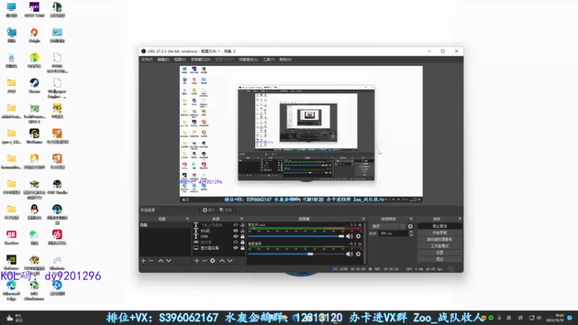Click the source Filters button above Sources
Screen dimensions: 578x325
[225, 210]
